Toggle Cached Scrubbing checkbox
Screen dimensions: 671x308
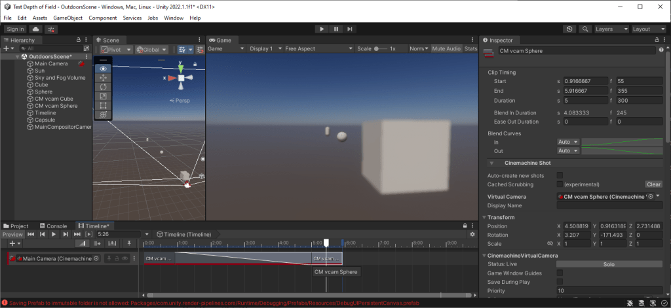pyautogui.click(x=560, y=184)
